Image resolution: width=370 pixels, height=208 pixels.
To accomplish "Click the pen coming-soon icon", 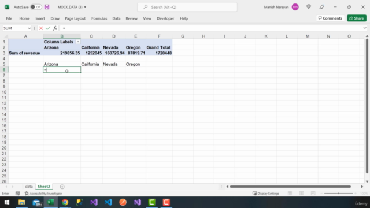I will 321,7.
